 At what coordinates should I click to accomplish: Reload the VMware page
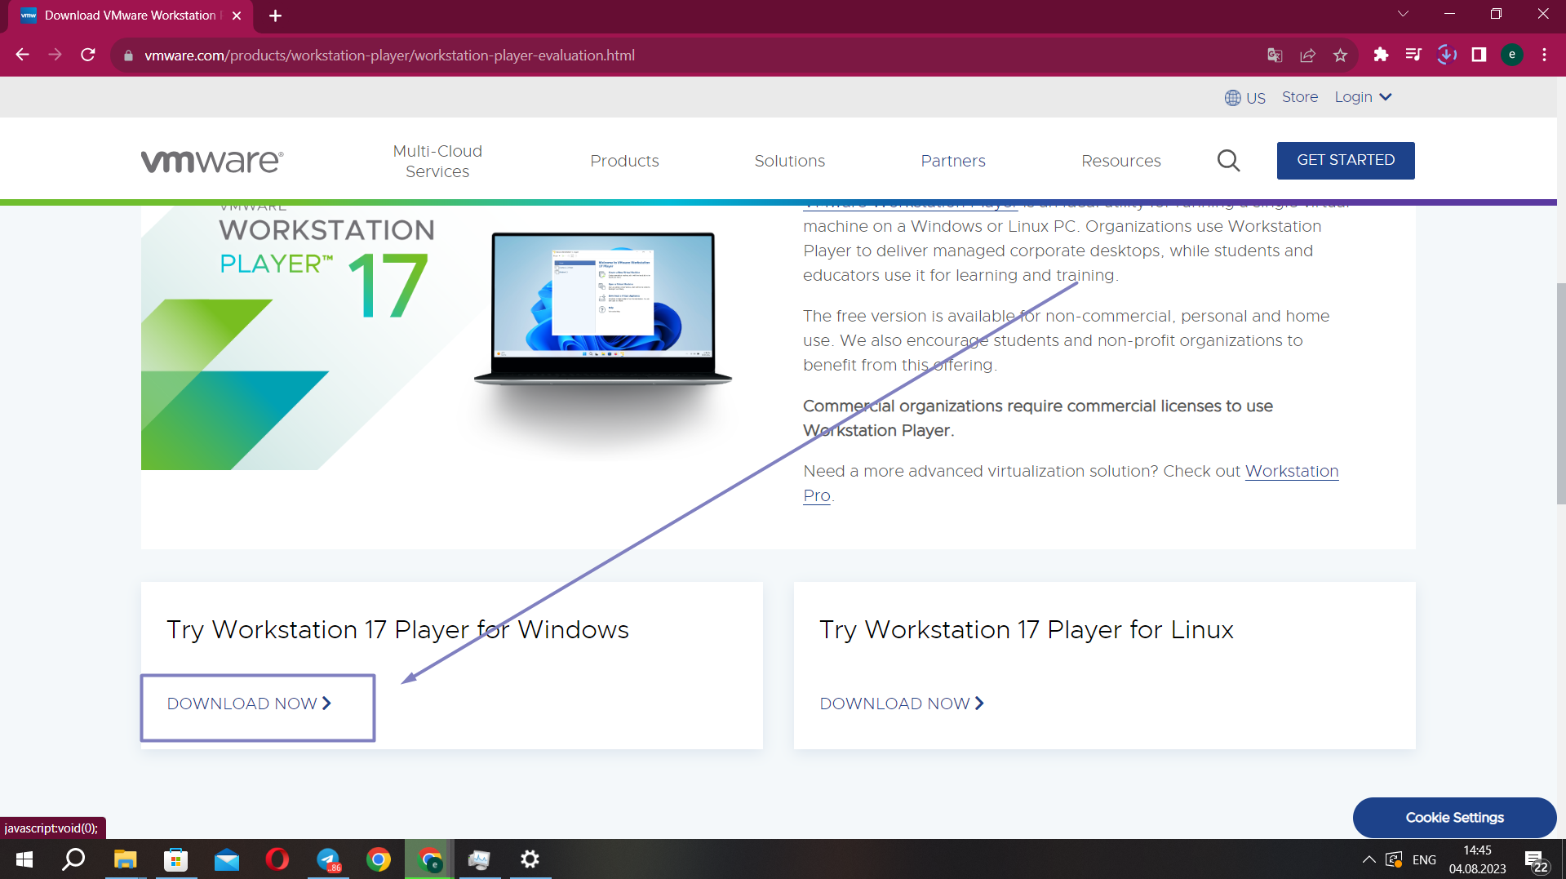coord(88,55)
